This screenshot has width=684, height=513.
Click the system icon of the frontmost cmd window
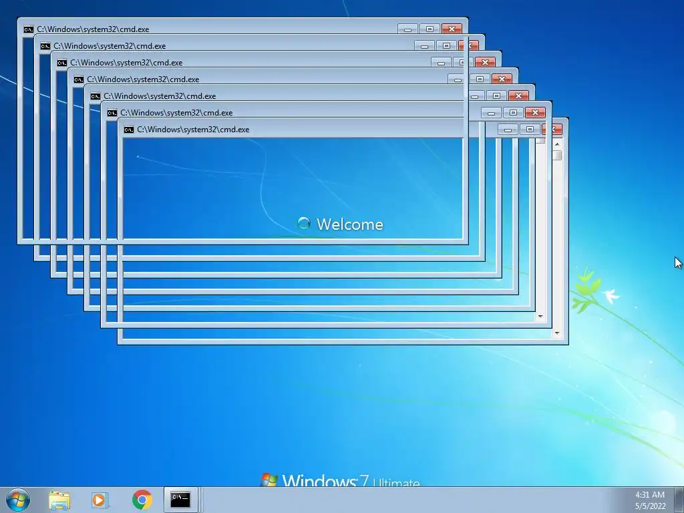[x=28, y=29]
